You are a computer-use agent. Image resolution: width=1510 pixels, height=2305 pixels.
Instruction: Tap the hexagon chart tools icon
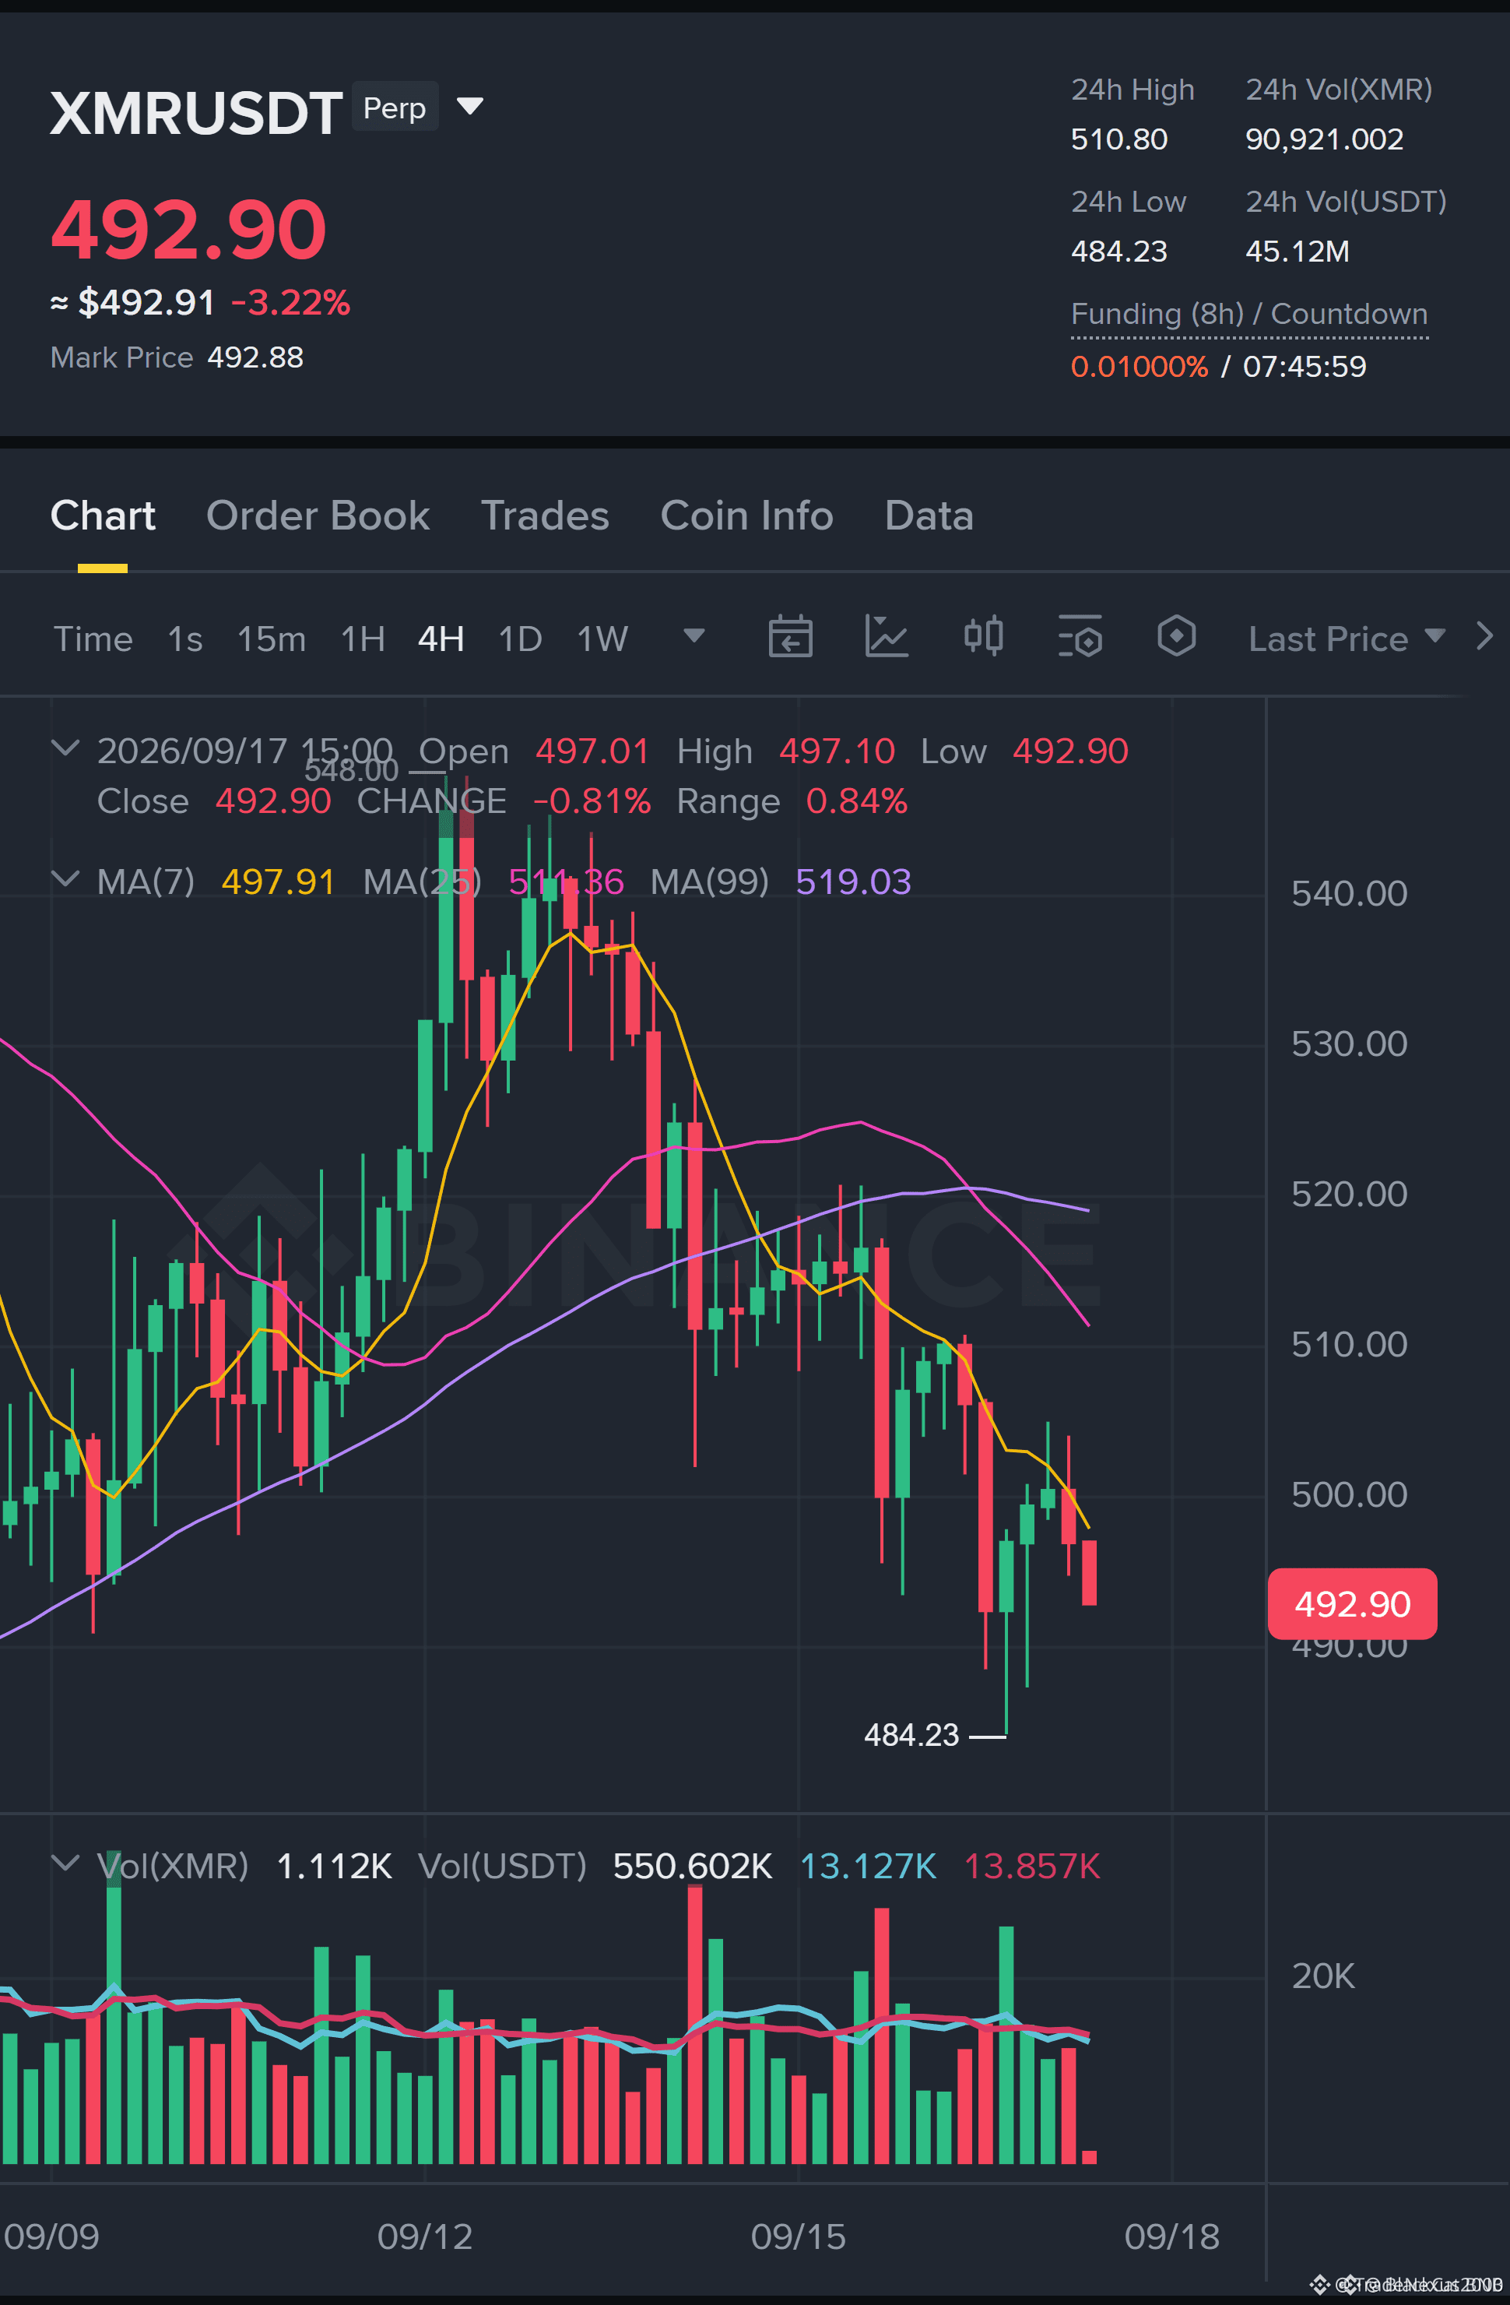(x=1176, y=636)
